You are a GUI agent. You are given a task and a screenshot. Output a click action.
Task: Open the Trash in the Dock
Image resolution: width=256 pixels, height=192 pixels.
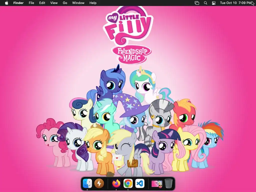(x=169, y=183)
